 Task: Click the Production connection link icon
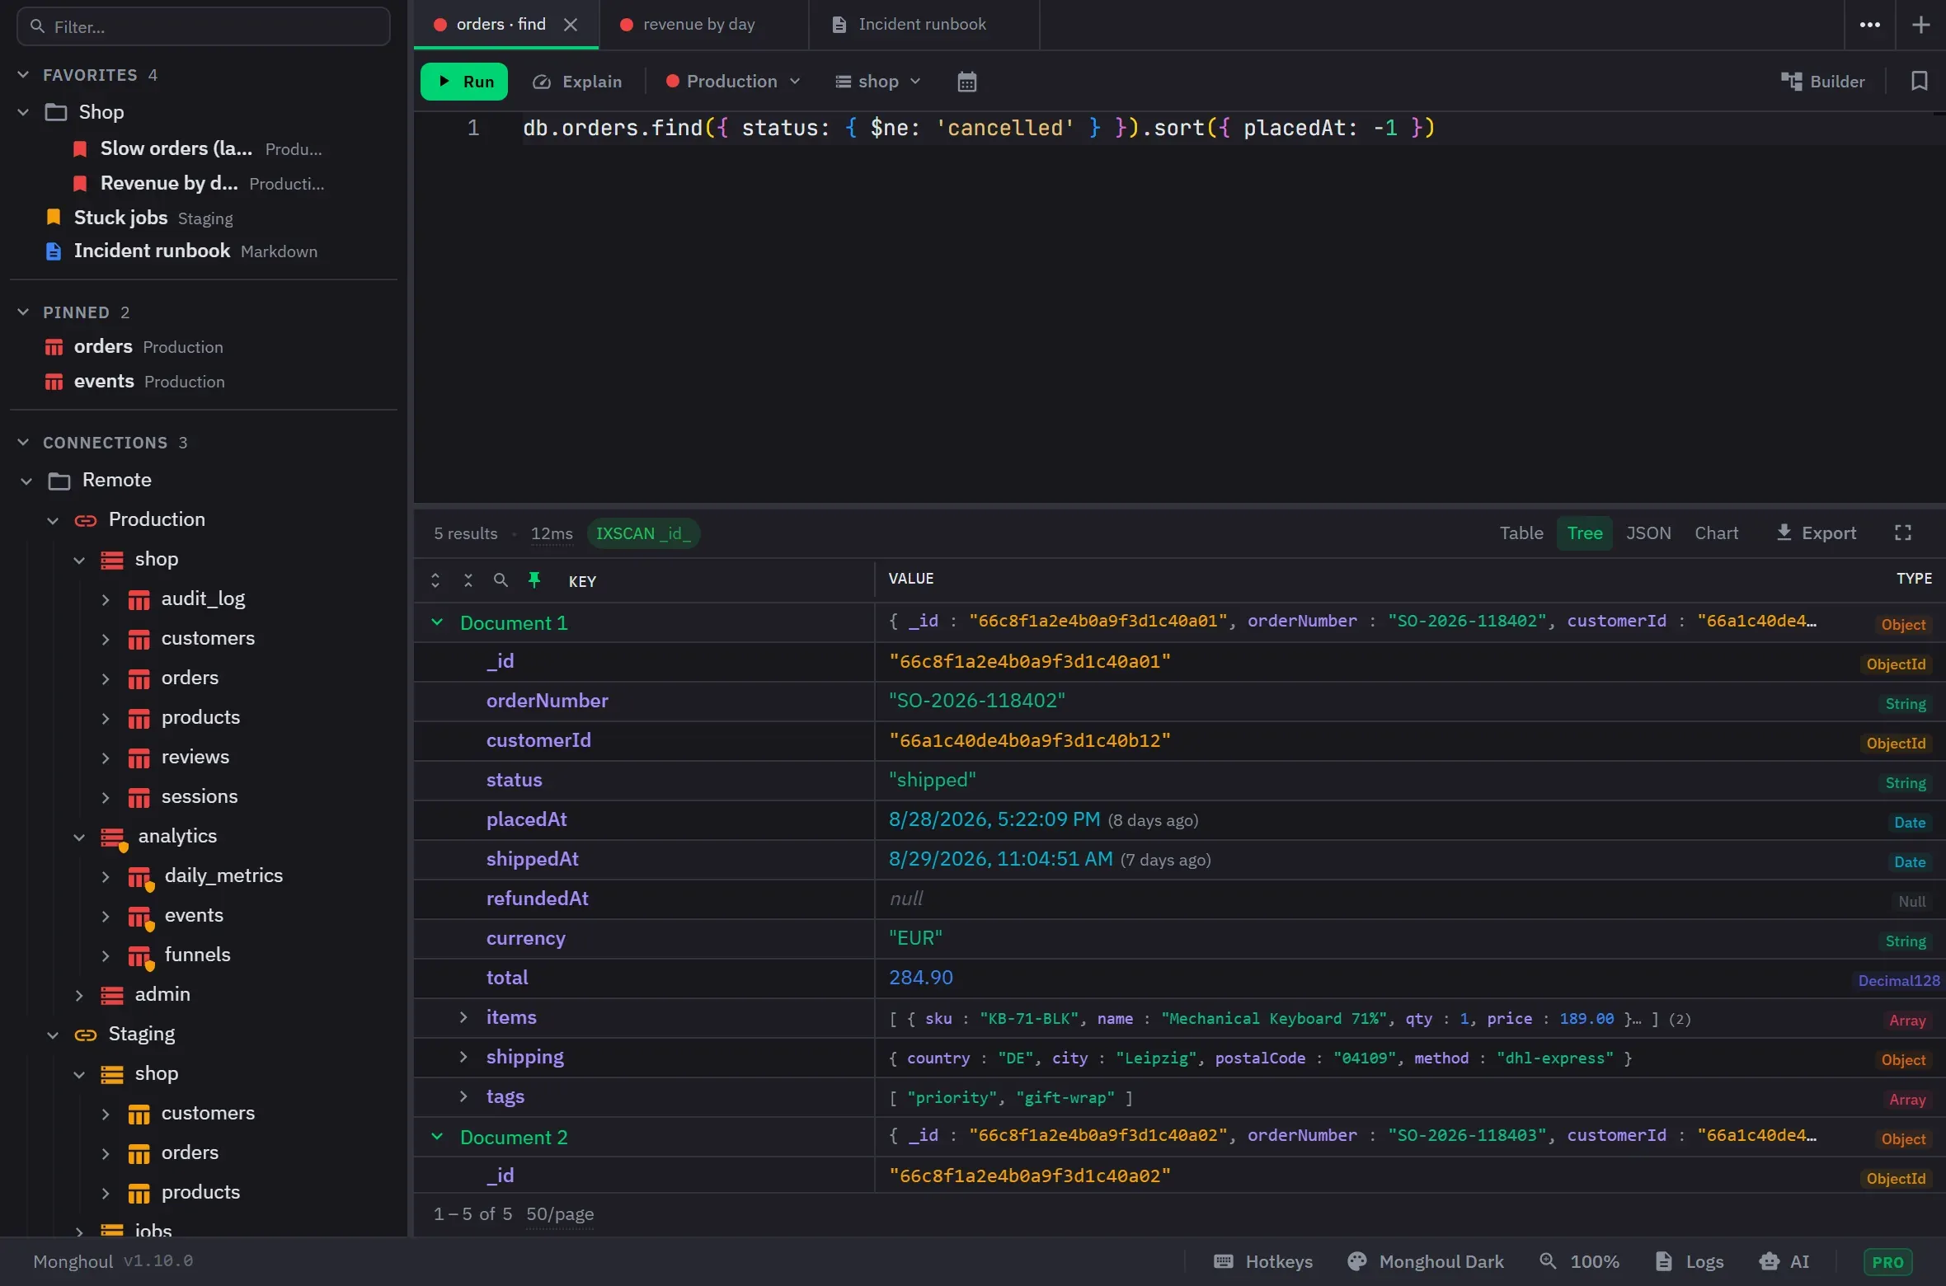(x=86, y=520)
